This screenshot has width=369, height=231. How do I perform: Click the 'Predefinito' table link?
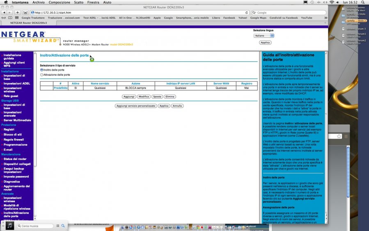tap(60, 88)
